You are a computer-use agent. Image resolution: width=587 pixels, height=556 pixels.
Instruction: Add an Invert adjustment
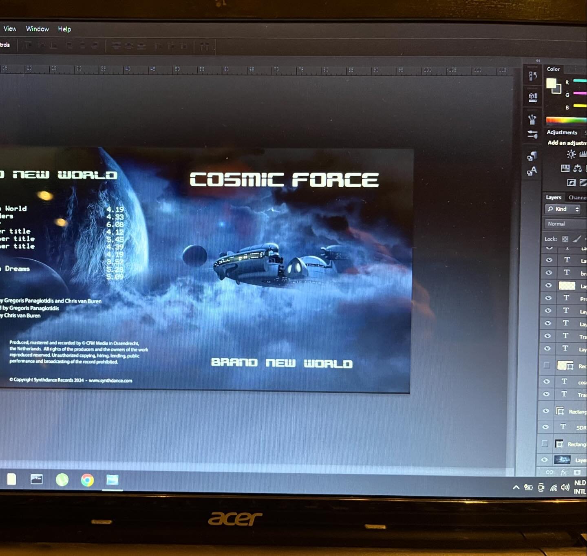[x=571, y=182]
